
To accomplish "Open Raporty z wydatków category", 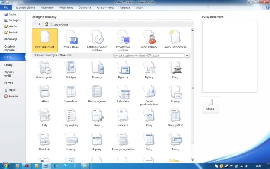I will pyautogui.click(x=123, y=142).
